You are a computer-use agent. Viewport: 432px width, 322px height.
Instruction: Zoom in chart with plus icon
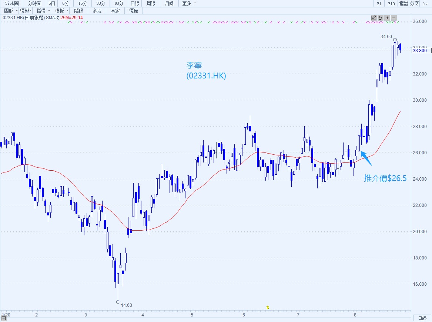(x=387, y=18)
